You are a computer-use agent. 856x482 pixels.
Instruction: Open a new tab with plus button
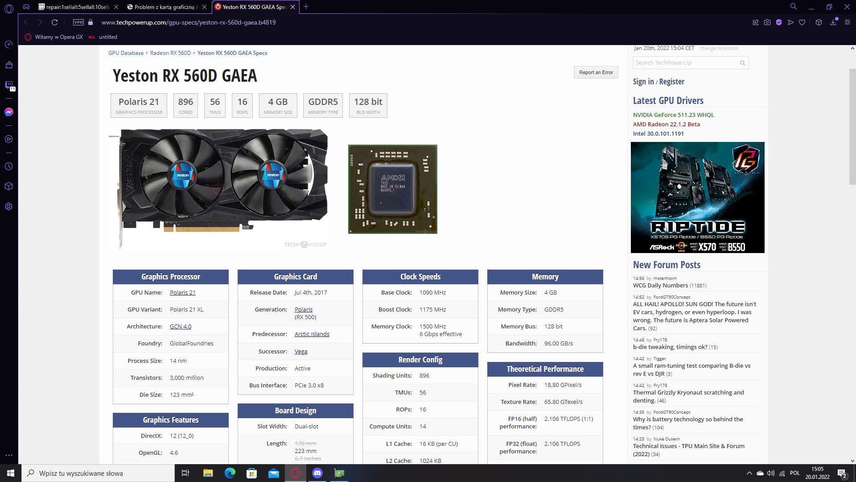[x=306, y=7]
